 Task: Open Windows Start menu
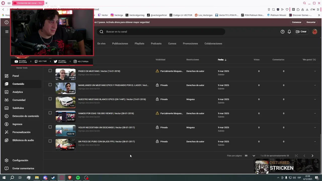coord(4,178)
